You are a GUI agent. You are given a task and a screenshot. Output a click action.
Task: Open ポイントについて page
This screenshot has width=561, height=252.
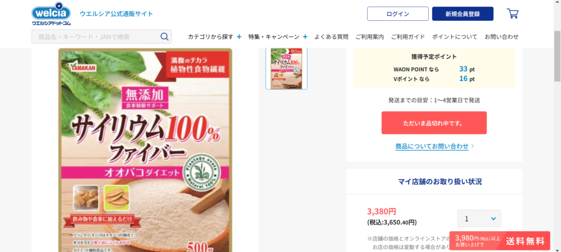tap(455, 37)
